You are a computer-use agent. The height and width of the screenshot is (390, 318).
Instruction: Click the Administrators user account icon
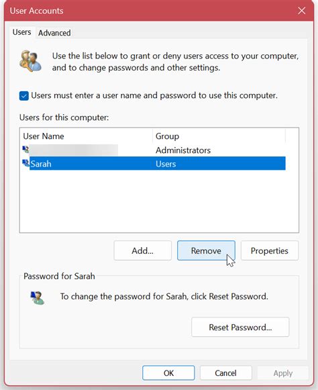click(x=26, y=150)
